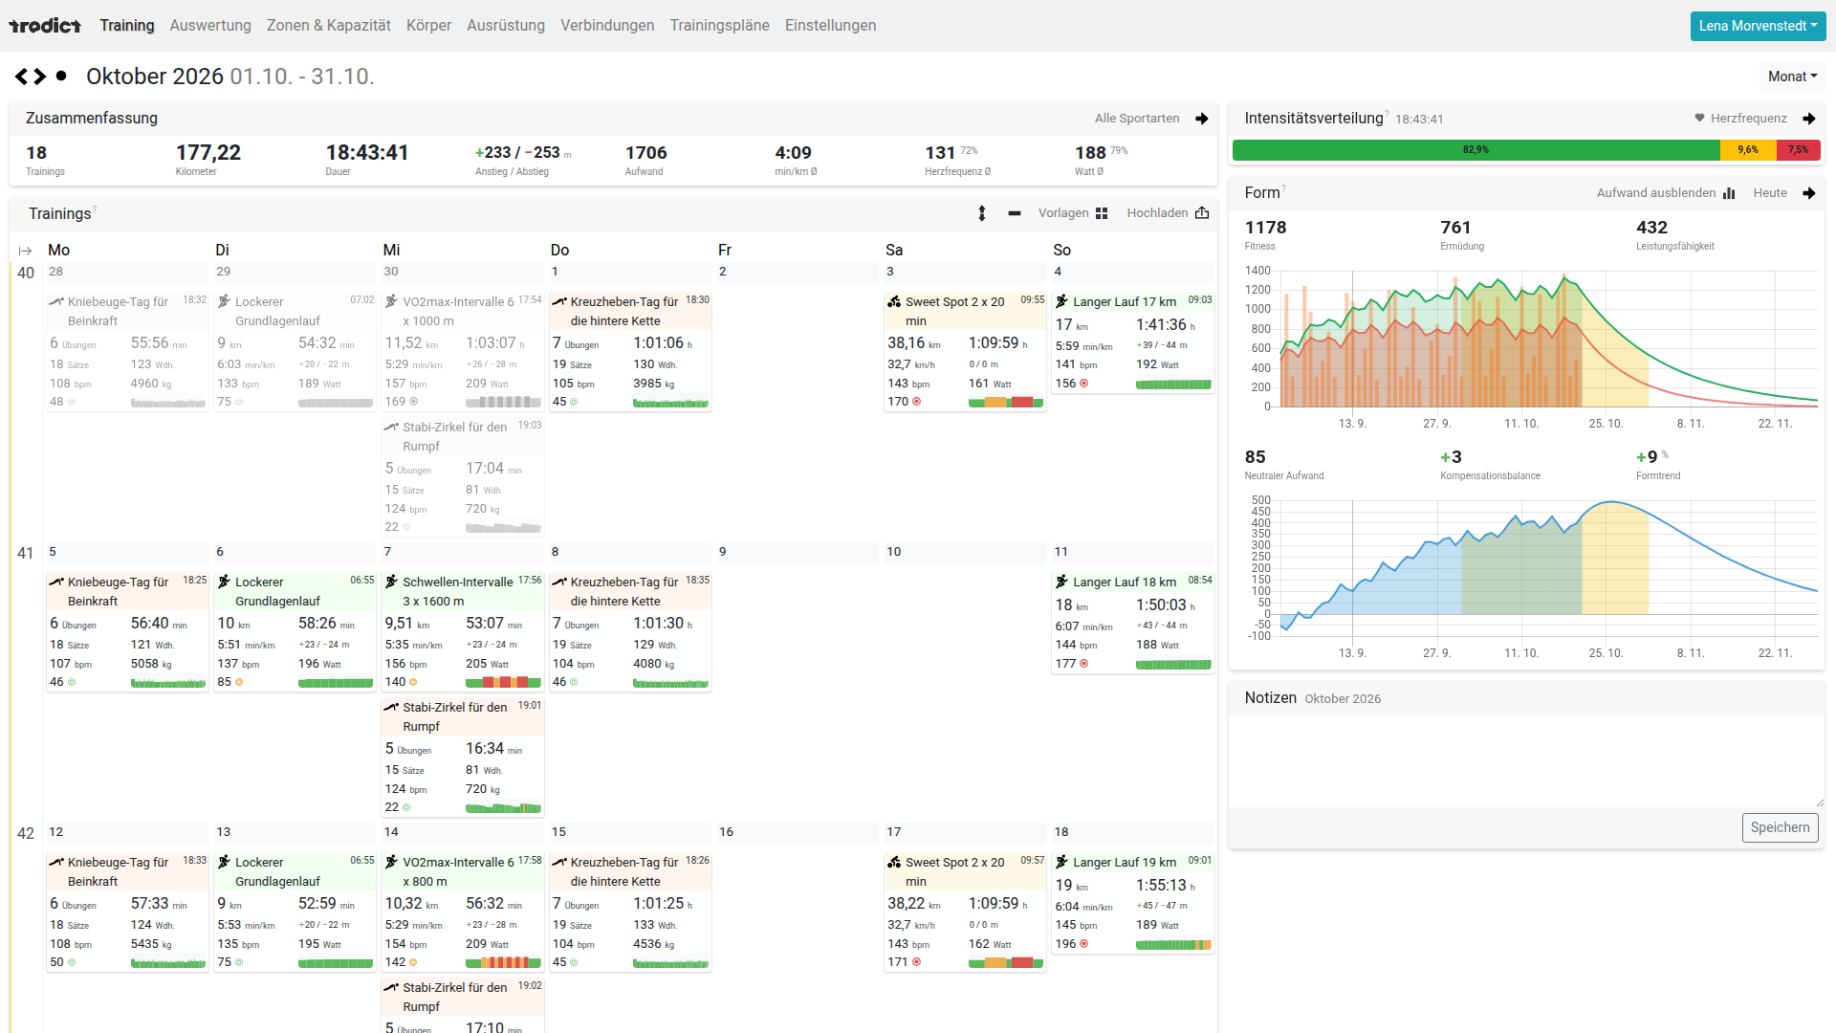The width and height of the screenshot is (1836, 1033).
Task: Open Auswertung menu item
Action: (x=210, y=26)
